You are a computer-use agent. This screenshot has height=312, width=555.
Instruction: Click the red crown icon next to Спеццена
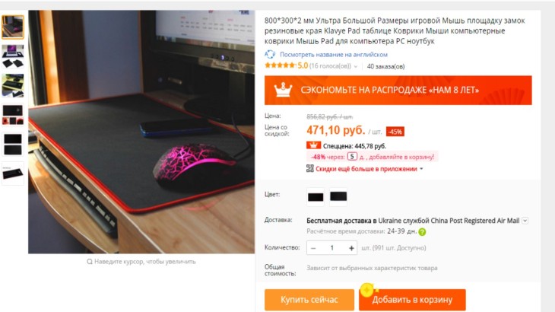[313, 145]
